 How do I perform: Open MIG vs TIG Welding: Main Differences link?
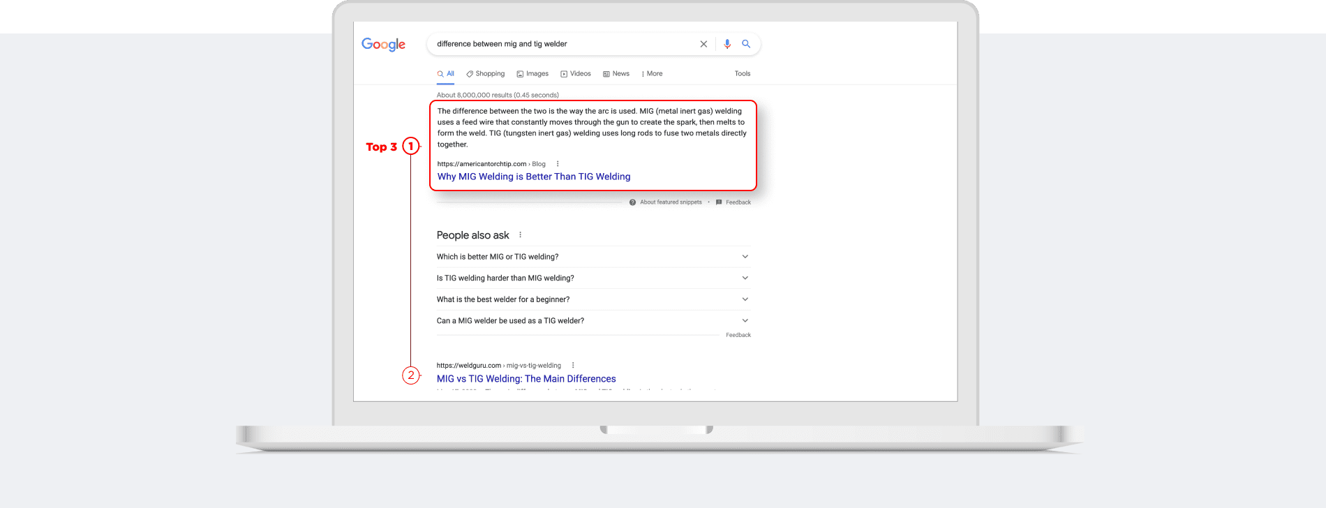[x=526, y=379]
